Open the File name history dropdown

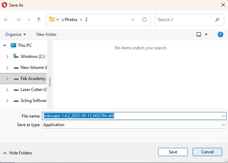coord(224,116)
